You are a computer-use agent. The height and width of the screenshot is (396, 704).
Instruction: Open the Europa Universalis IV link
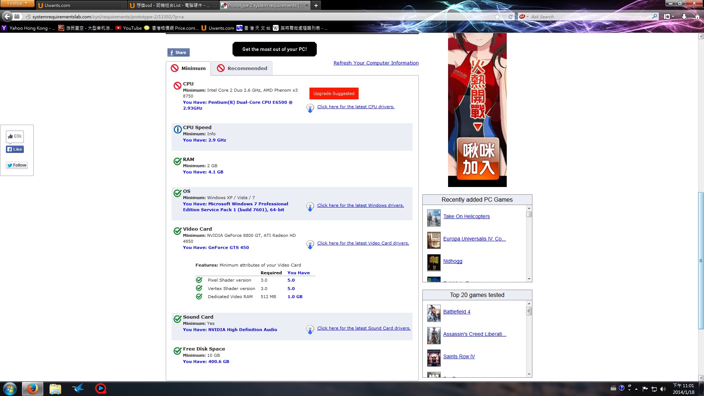pyautogui.click(x=474, y=239)
